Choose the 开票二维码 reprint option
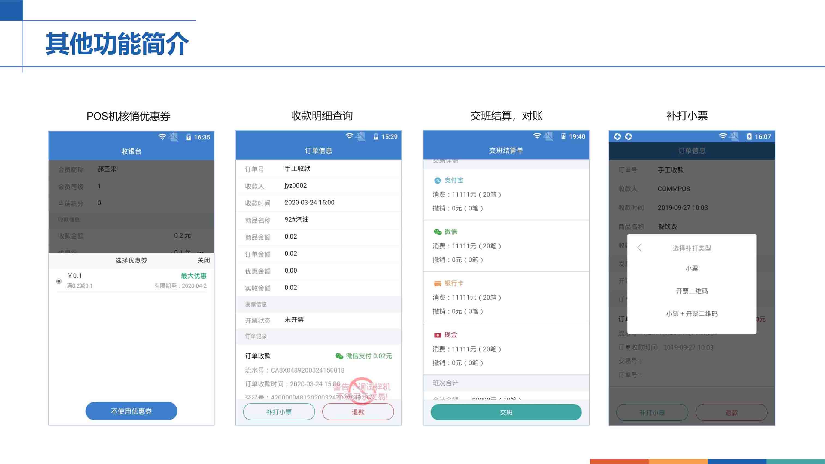 click(x=691, y=291)
